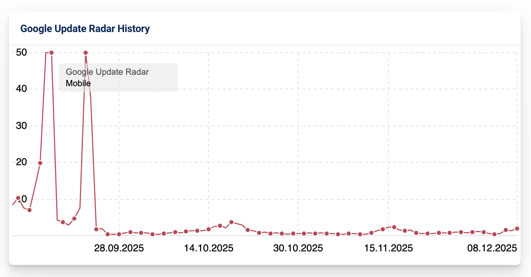Click the 30 value on the y-axis

point(22,126)
